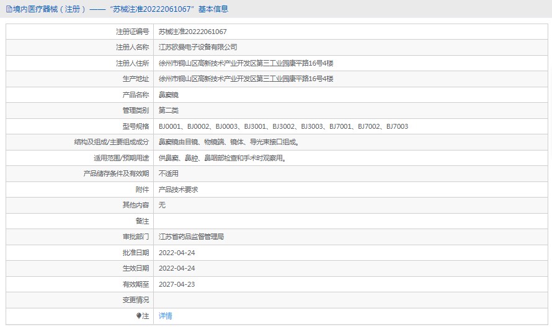The width and height of the screenshot is (552, 327).
Task: Click the 生产地址 address value
Action: (246, 79)
